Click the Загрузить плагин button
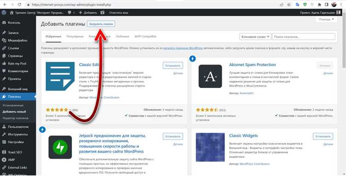Viewport: 346px width, 176px height. (x=101, y=24)
